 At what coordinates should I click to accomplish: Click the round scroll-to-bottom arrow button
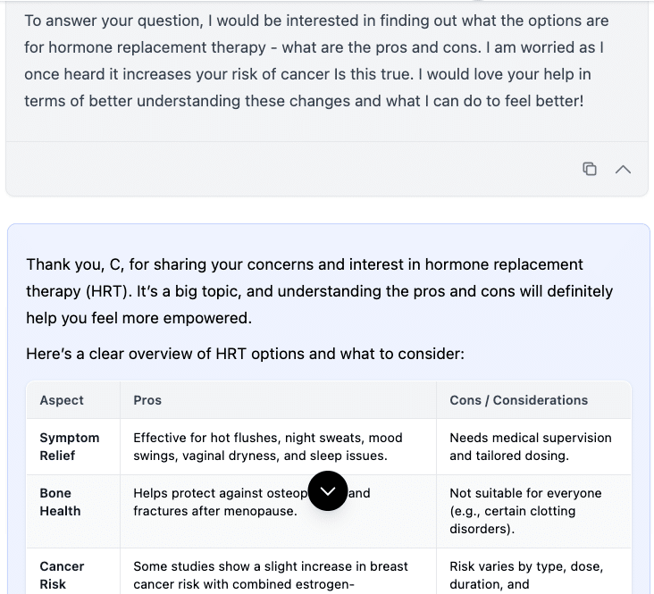coord(328,490)
